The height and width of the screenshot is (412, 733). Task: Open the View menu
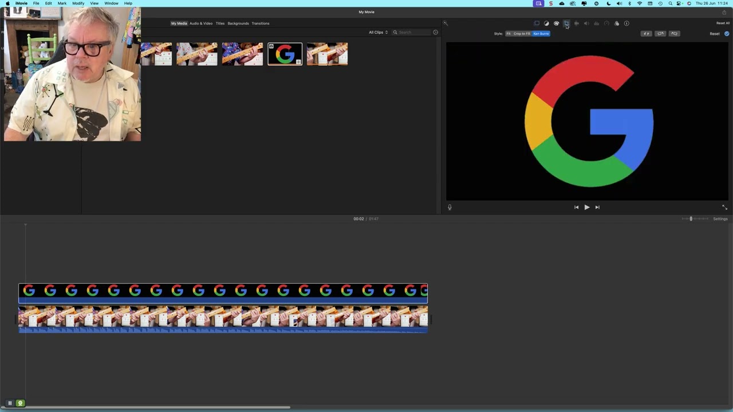(94, 3)
